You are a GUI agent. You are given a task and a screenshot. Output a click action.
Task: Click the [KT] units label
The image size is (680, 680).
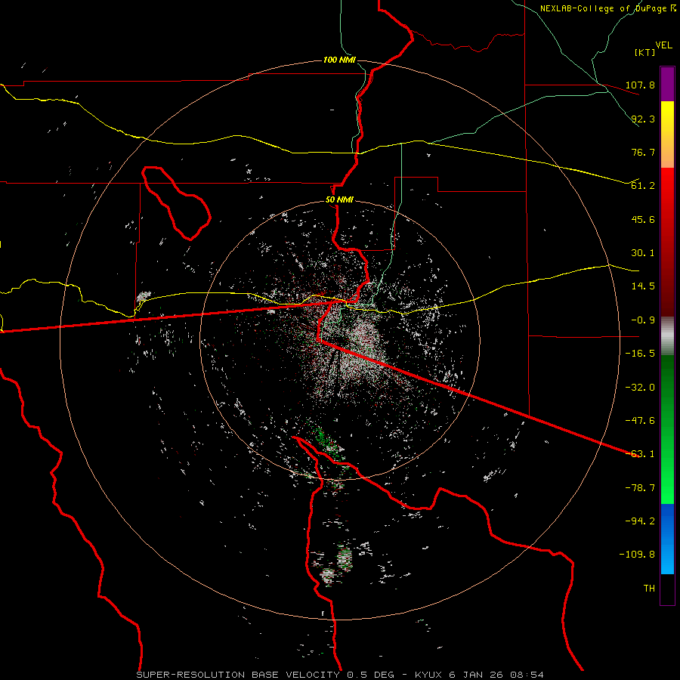pos(645,52)
